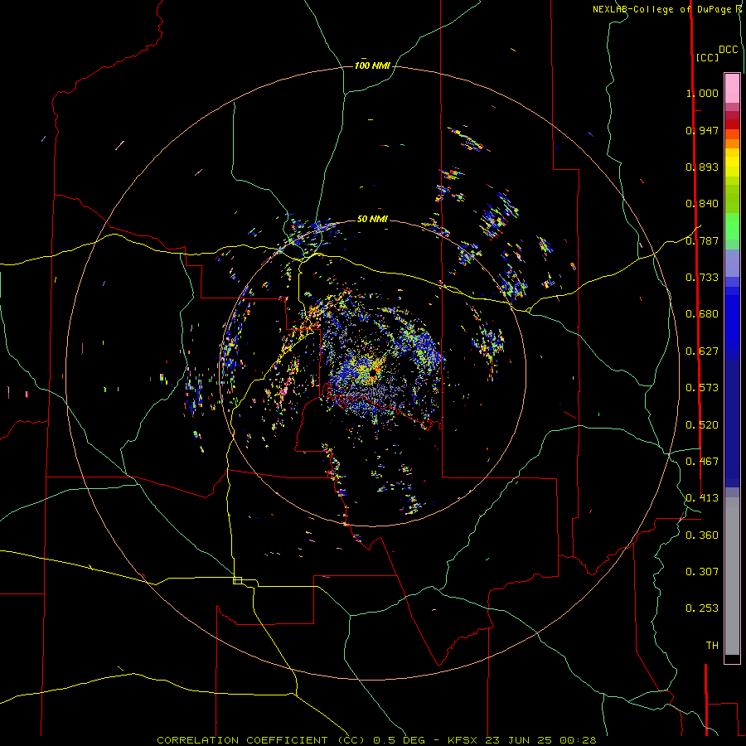Click the 0.680 scale value
The height and width of the screenshot is (746, 746).
[x=702, y=314]
